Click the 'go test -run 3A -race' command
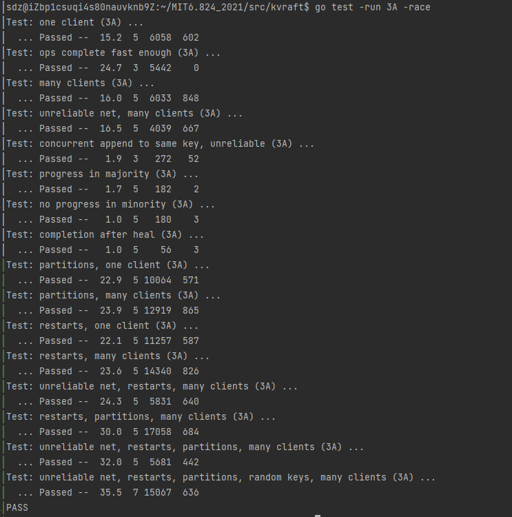This screenshot has width=512, height=517. point(373,8)
